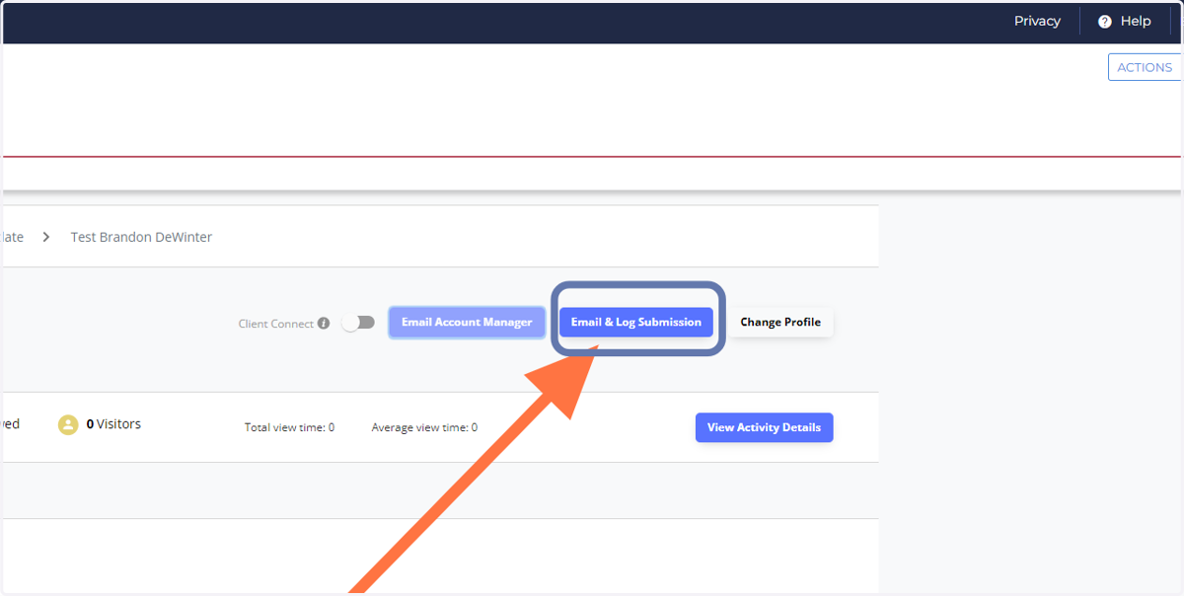
Task: Open the Help question-mark icon
Action: coord(1105,22)
